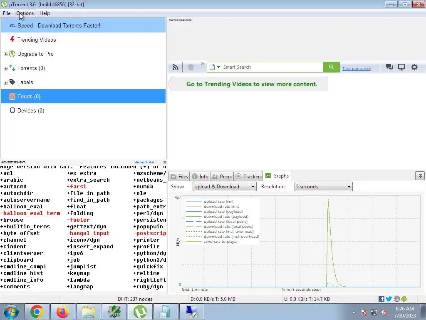Click uTorrent taskbar button
This screenshot has height=320, width=426.
pos(140,312)
